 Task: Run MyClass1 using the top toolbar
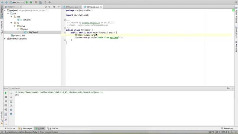tap(27, 2)
